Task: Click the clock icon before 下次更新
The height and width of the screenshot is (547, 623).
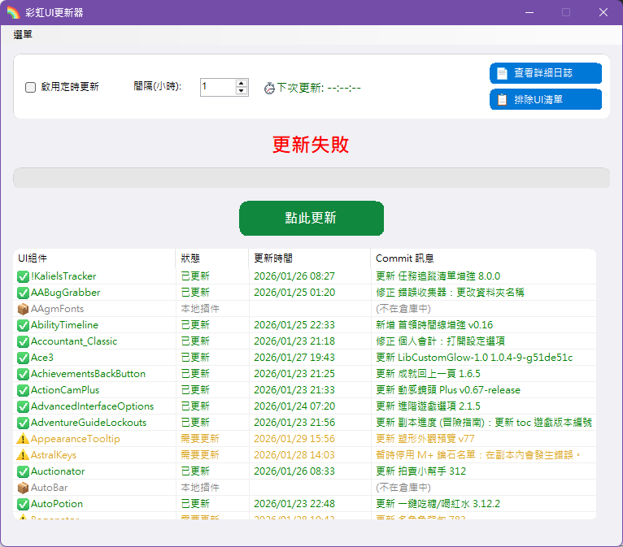Action: coord(269,88)
